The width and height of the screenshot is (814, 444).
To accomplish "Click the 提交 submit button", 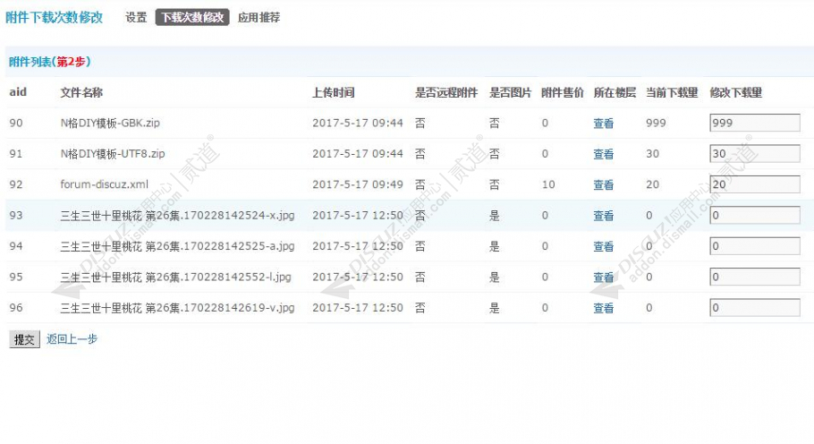I will tap(24, 339).
